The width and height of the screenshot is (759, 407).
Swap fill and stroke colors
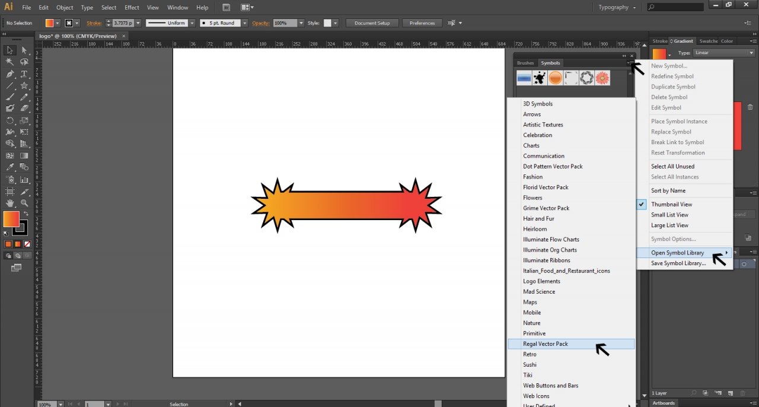pos(25,214)
